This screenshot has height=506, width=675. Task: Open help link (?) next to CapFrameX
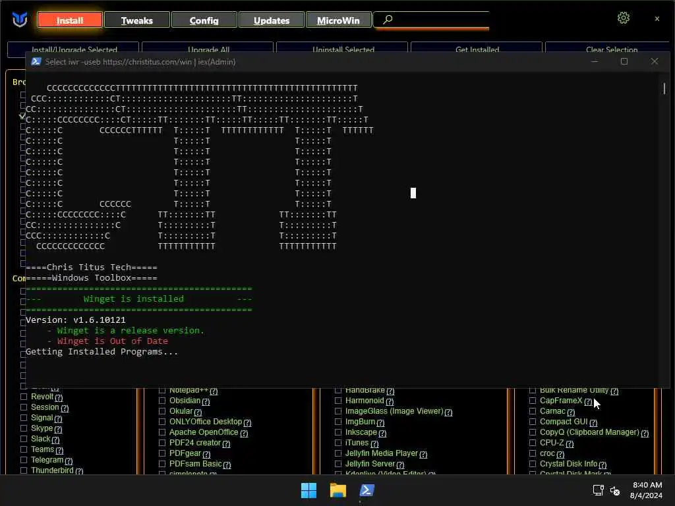588,401
